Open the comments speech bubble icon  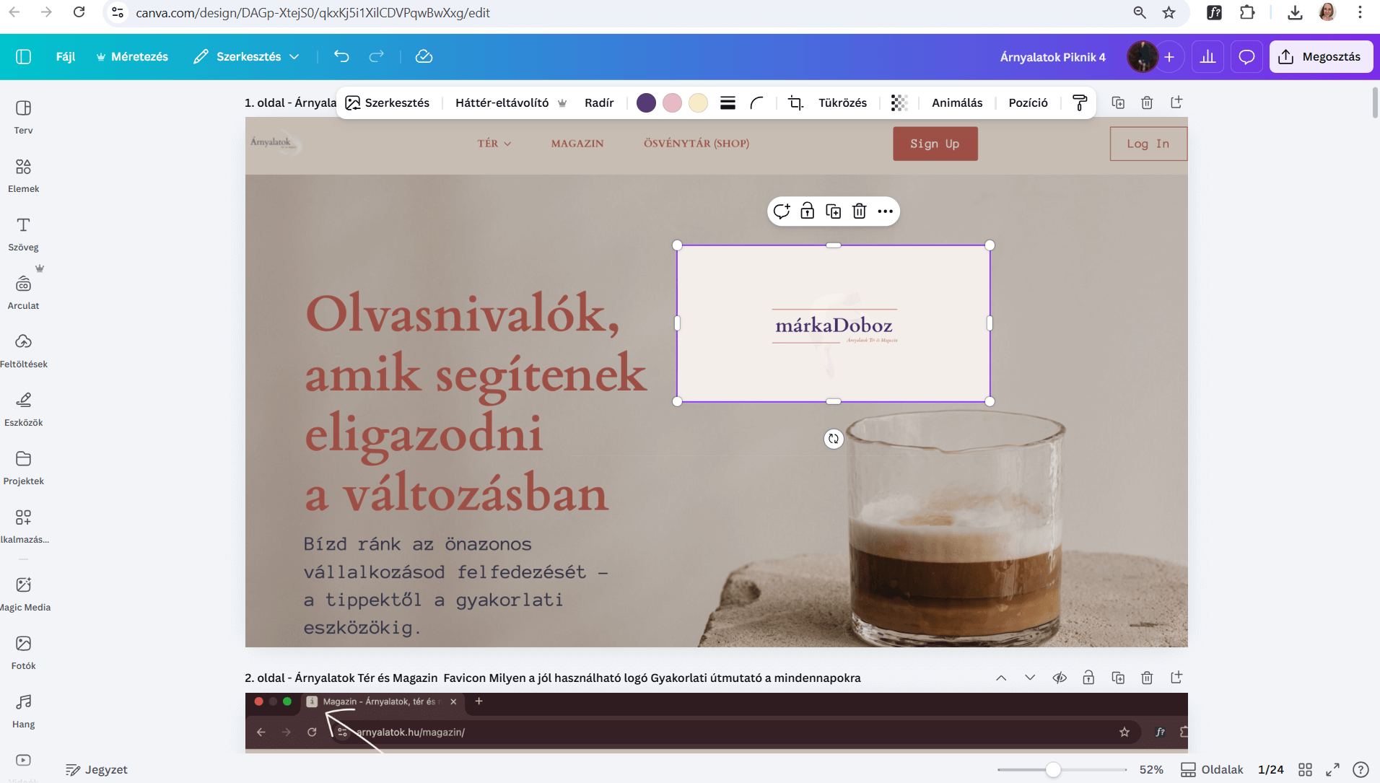1246,57
